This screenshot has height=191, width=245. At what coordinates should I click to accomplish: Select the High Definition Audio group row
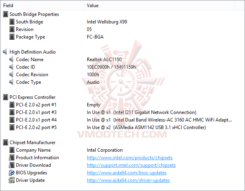(33, 52)
